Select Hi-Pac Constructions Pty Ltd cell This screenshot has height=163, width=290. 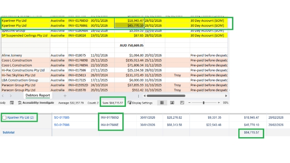[x=25, y=70]
